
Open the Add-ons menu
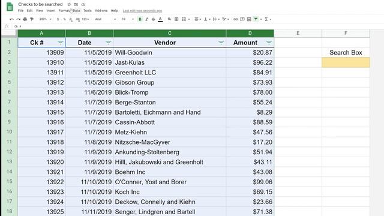pyautogui.click(x=101, y=11)
